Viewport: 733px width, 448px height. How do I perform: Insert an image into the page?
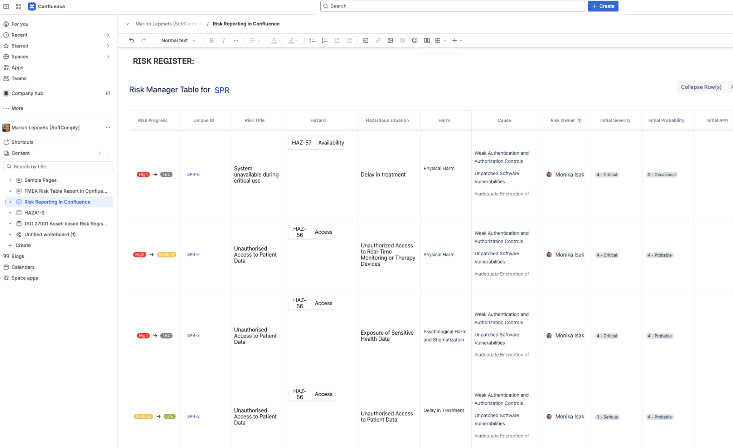pyautogui.click(x=390, y=40)
